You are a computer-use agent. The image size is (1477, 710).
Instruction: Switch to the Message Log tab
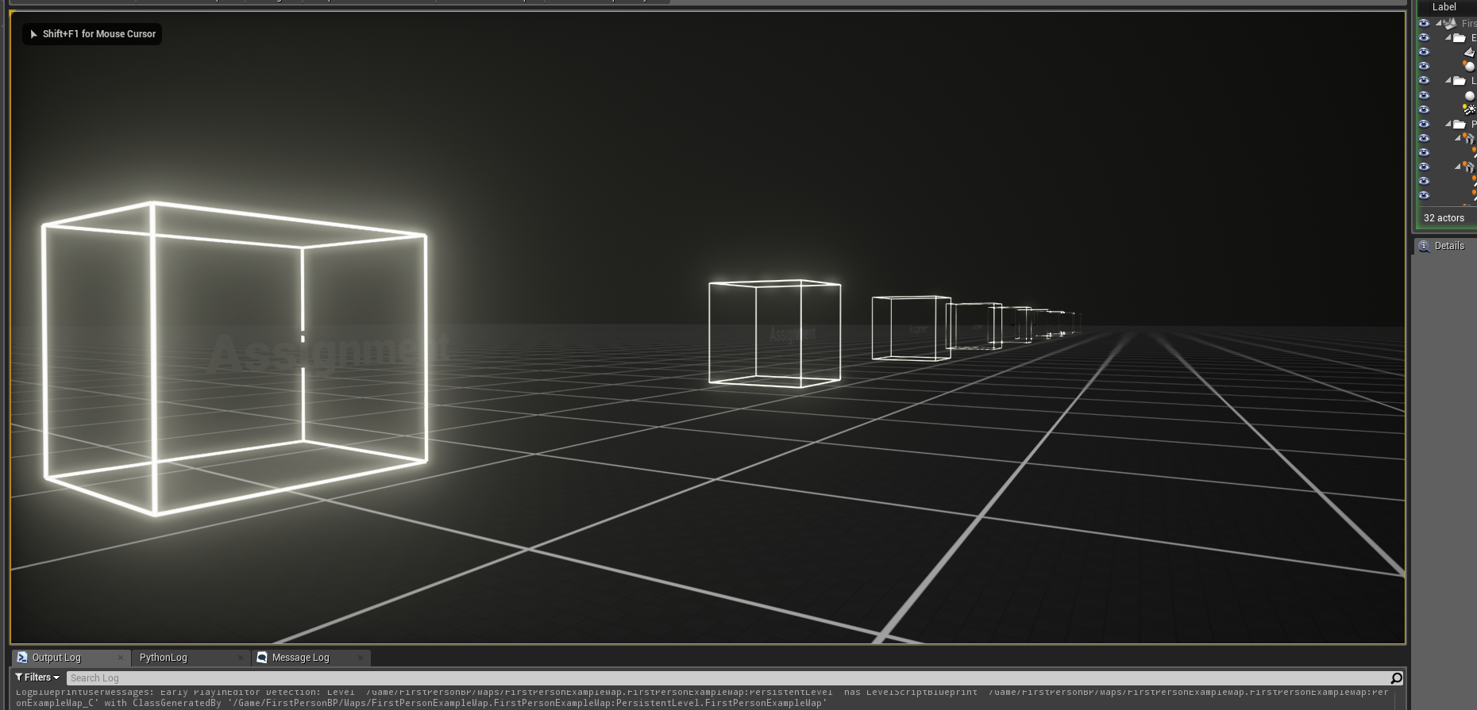tap(300, 658)
